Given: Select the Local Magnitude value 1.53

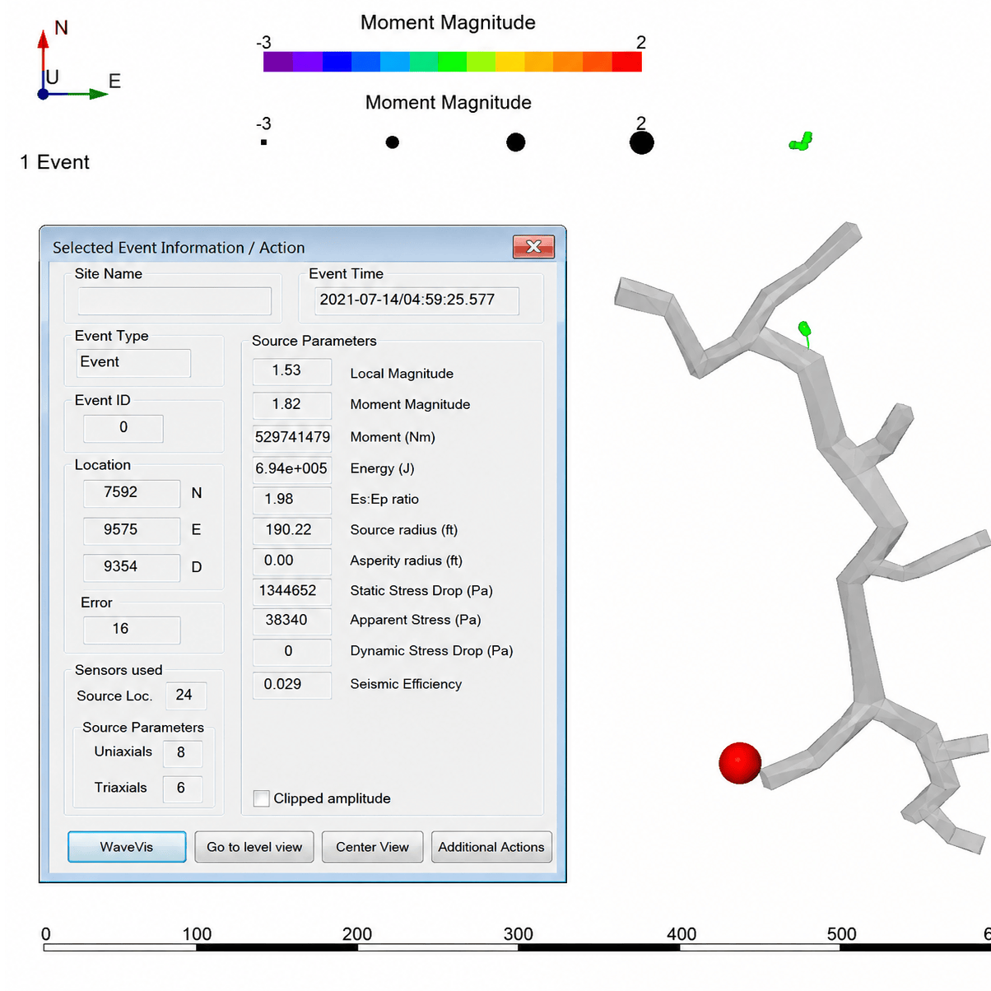Looking at the screenshot, I should [292, 371].
